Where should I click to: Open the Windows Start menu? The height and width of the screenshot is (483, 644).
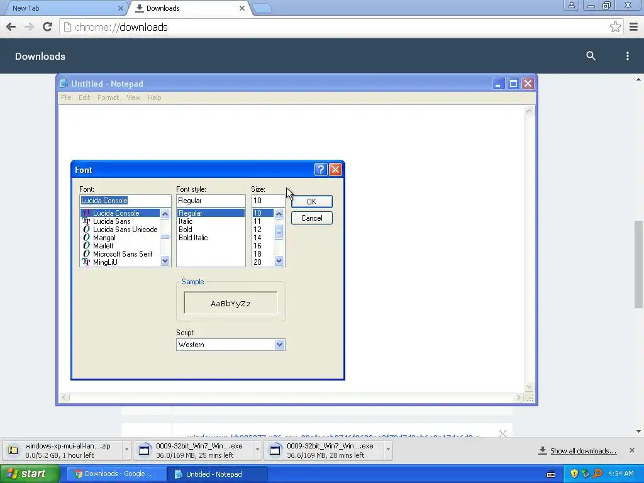click(x=30, y=474)
